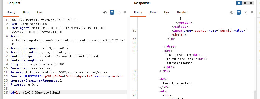Click the 'Origin: http://localhost:8080' header
This screenshot has width=260, height=99.
[37, 64]
